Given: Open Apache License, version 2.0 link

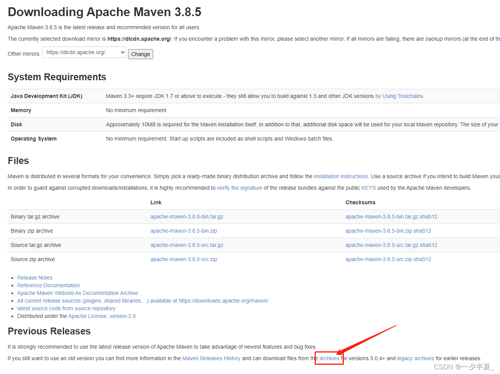Looking at the screenshot, I should [102, 316].
